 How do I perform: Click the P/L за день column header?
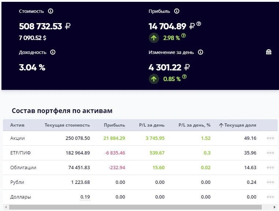tap(152, 125)
